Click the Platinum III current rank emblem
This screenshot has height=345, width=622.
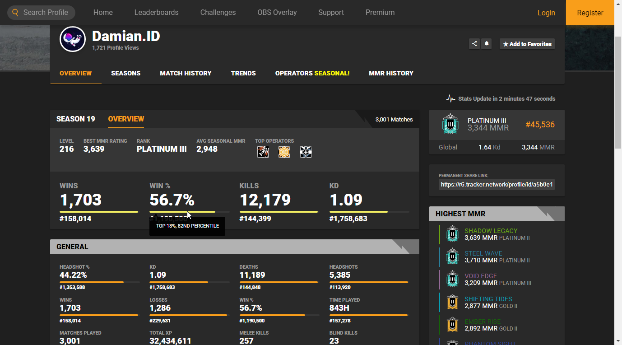click(x=450, y=124)
